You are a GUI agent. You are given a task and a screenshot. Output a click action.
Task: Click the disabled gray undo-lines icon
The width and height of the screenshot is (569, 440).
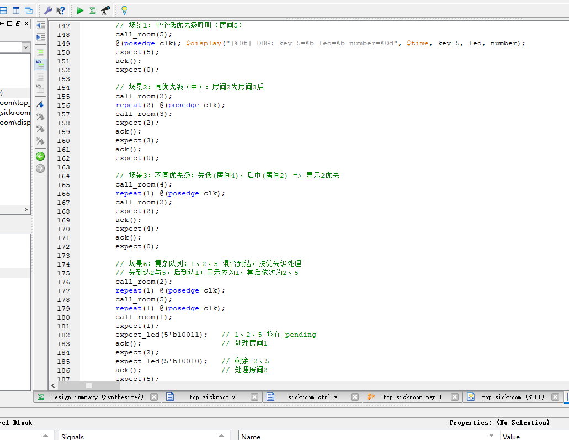[x=40, y=88]
